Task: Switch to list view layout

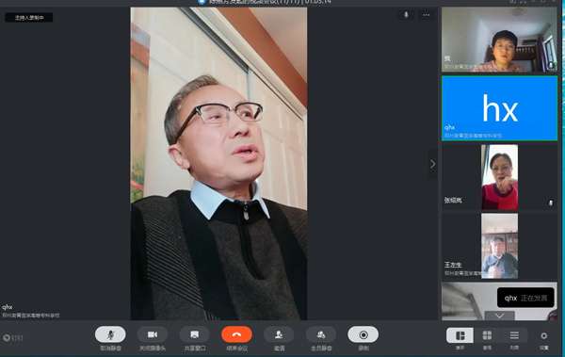Action: 514,335
